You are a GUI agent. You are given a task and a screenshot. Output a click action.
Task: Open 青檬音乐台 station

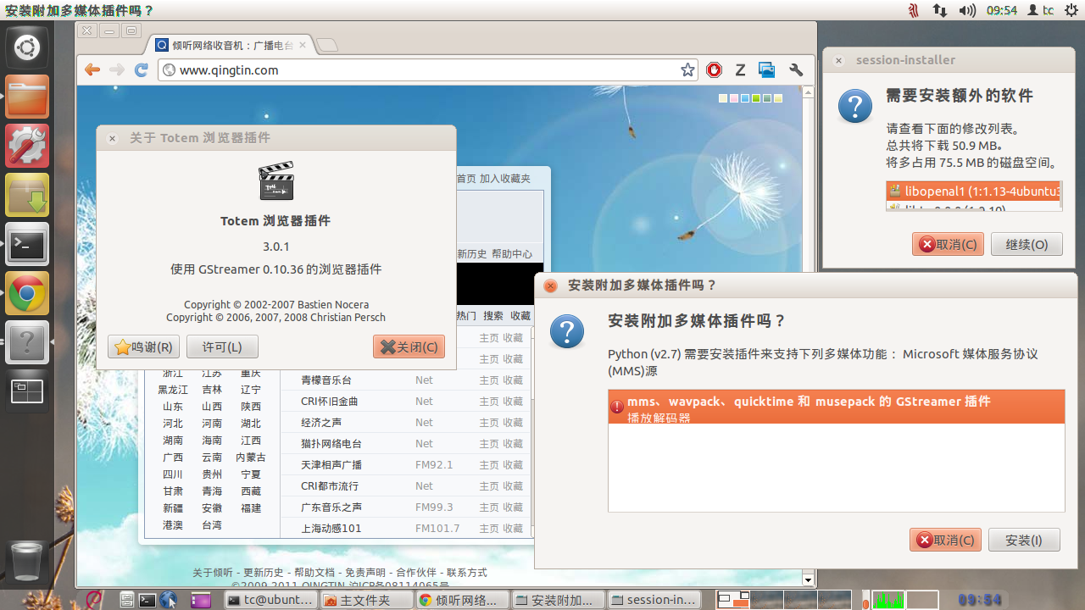(326, 380)
